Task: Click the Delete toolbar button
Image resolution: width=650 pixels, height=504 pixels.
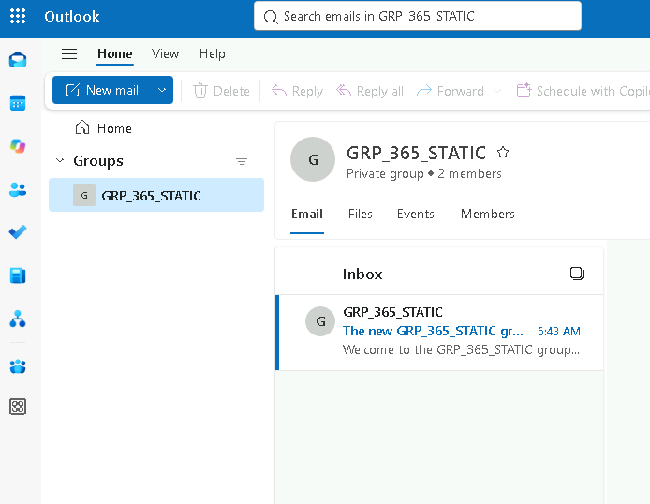Action: tap(221, 91)
